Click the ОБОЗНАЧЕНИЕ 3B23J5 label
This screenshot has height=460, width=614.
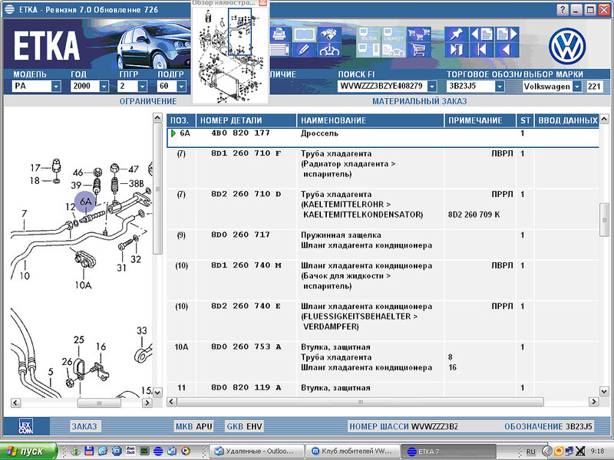tap(548, 426)
